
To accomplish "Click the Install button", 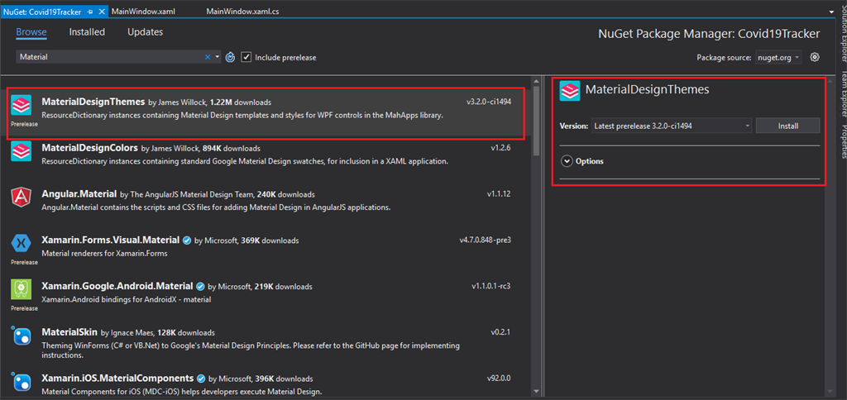I will [x=787, y=126].
